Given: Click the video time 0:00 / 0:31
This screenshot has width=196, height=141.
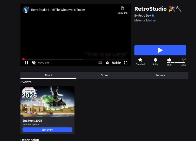Looking at the screenshot, I should (x=44, y=63).
